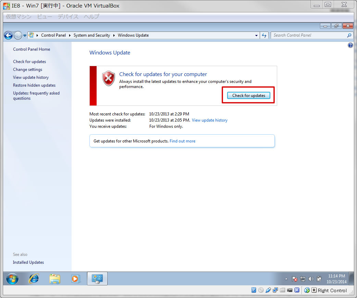
Task: Click the network tray icon
Action: click(x=303, y=279)
